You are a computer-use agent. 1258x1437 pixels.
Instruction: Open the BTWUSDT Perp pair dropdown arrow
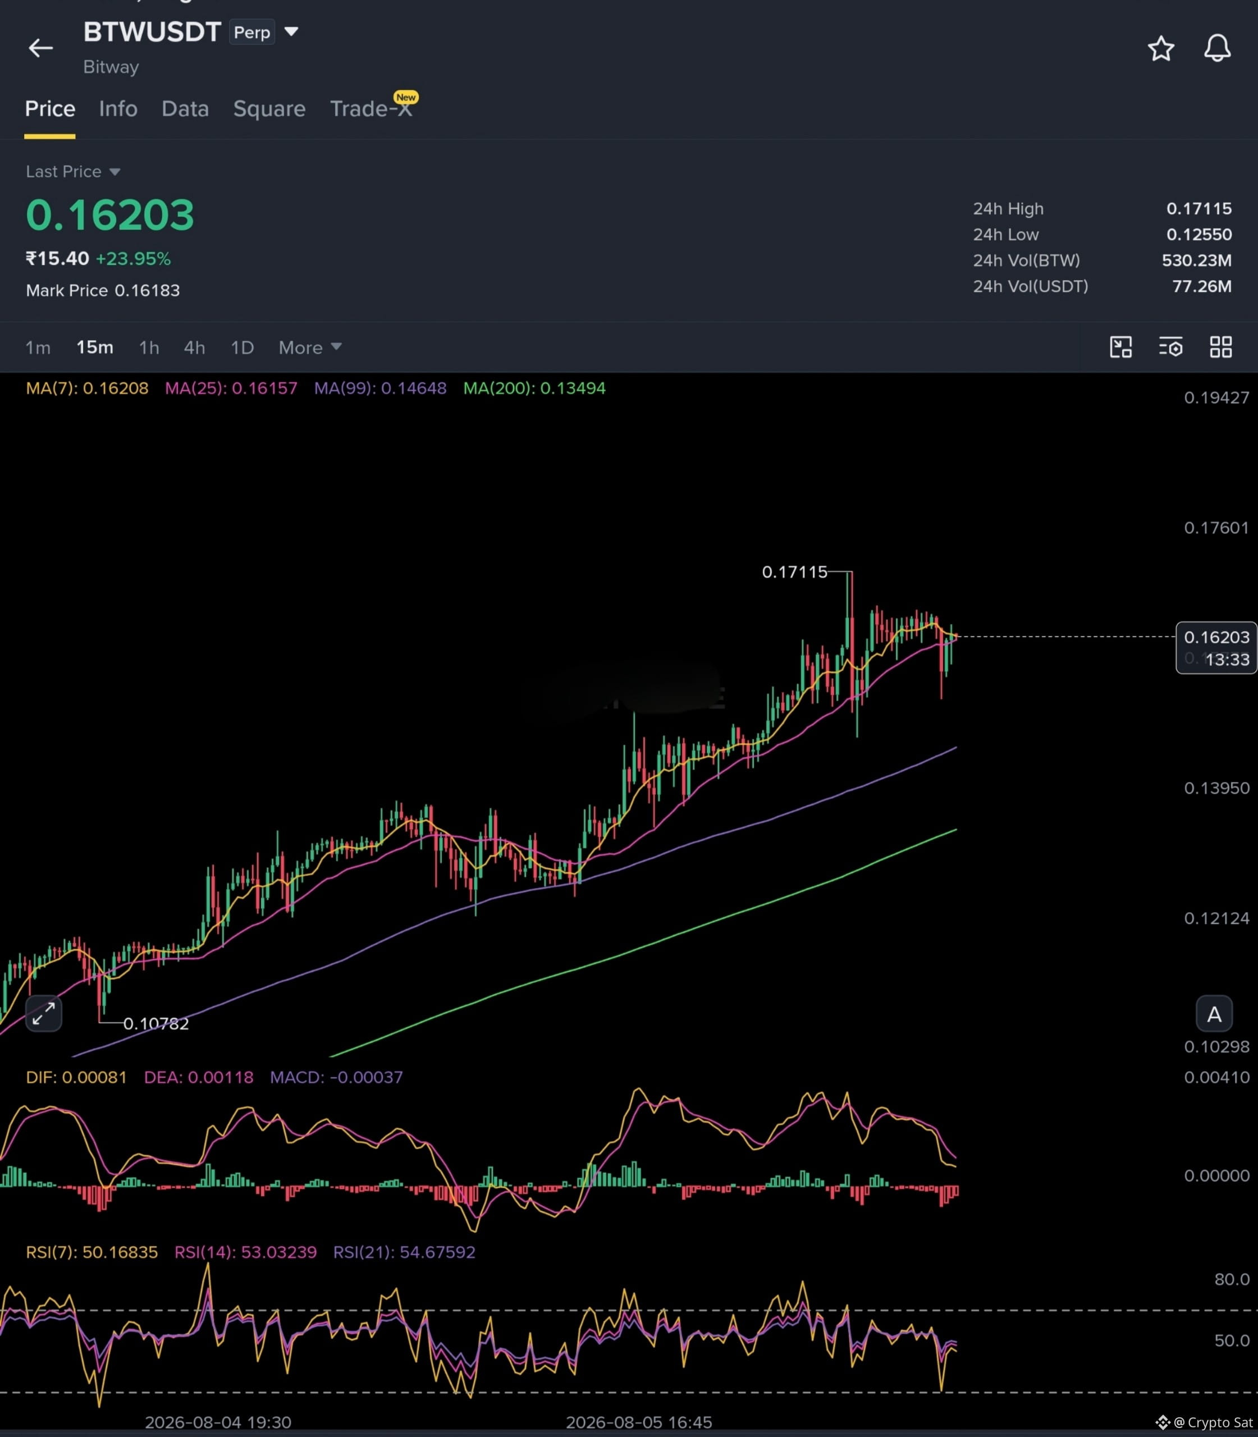click(291, 31)
